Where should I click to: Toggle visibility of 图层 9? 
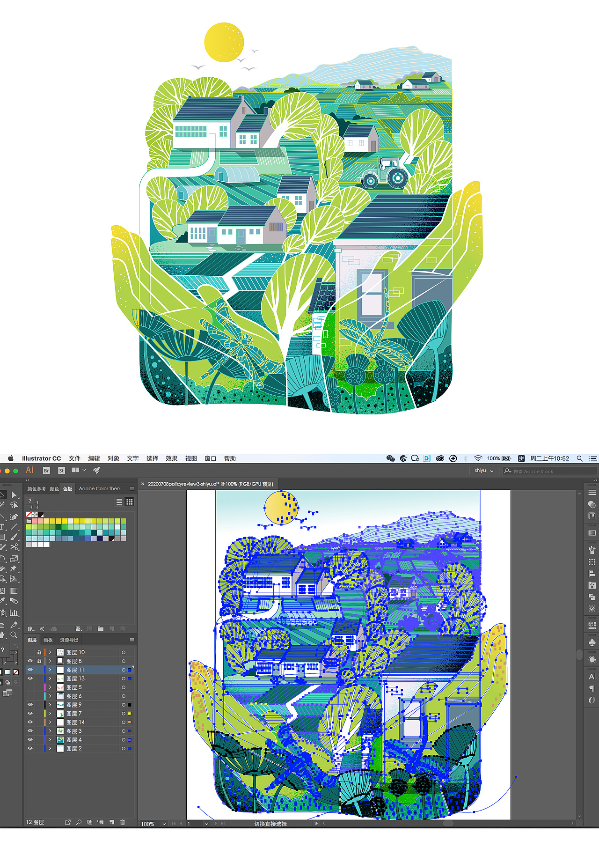(x=30, y=705)
